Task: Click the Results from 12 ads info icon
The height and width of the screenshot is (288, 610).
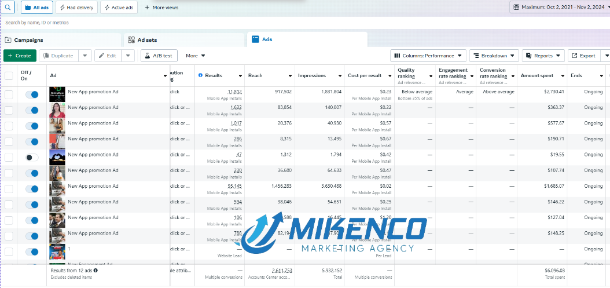Action: coord(95,270)
